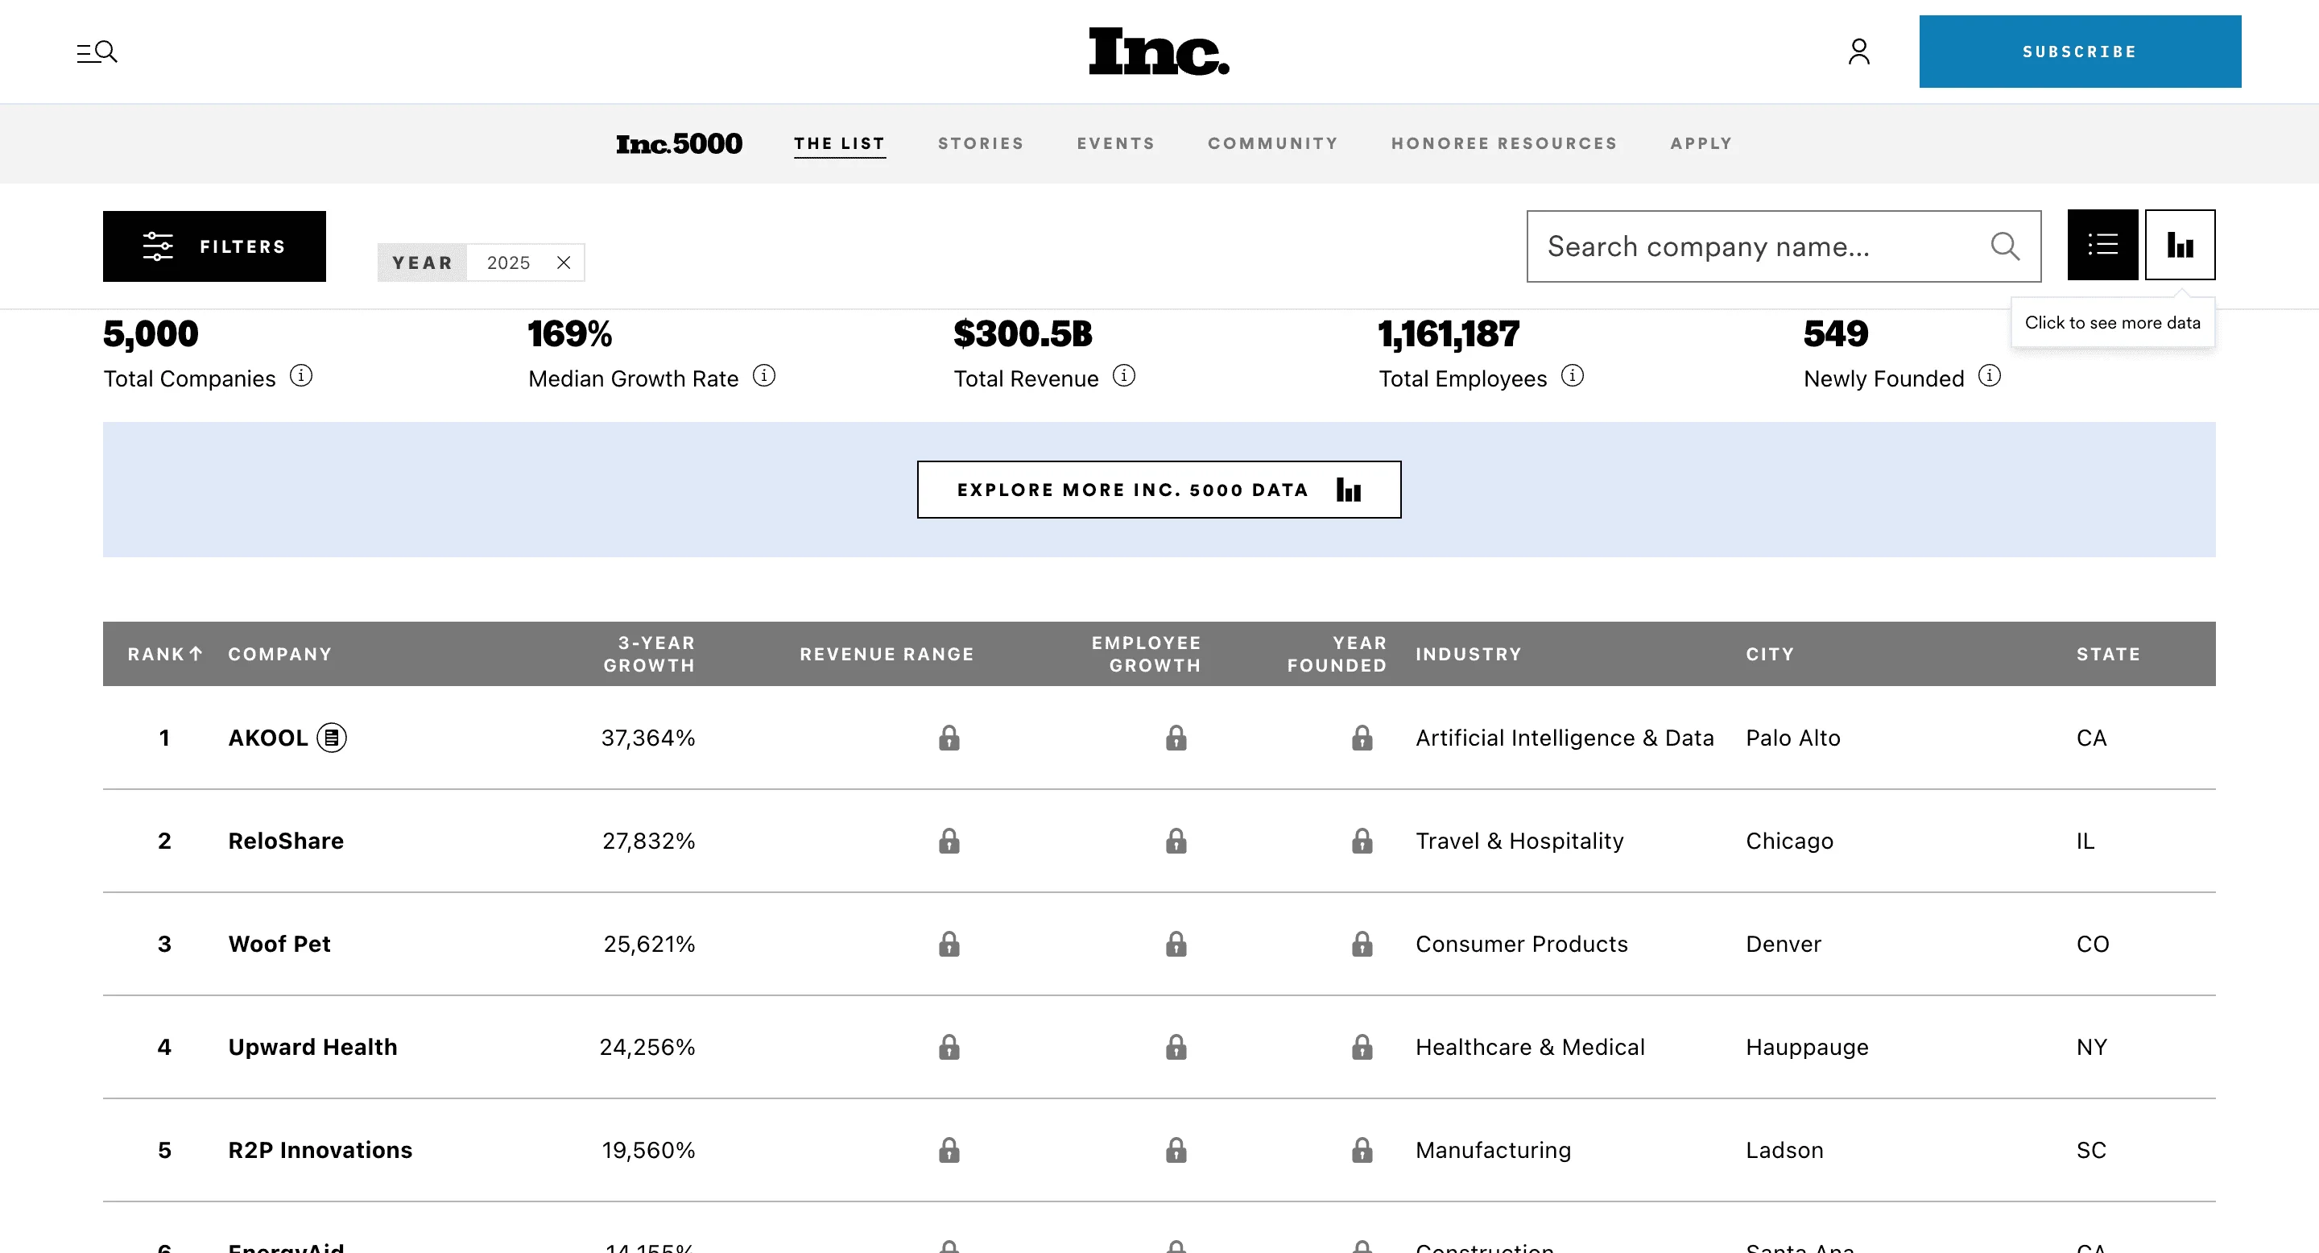The width and height of the screenshot is (2319, 1253).
Task: Click the magnifying glass in the company search bar
Action: point(2005,246)
